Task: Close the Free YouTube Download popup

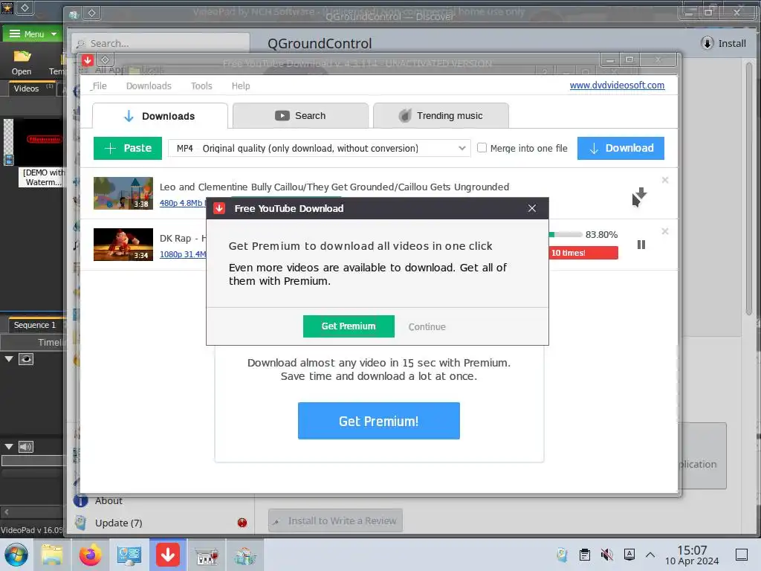Action: click(x=532, y=208)
